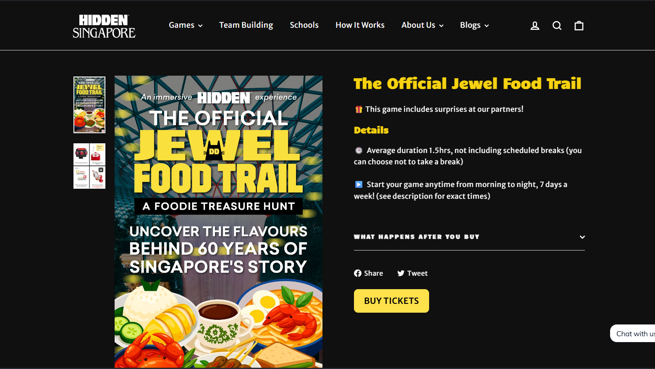
Task: Expand the Blogs dropdown menu
Action: point(474,25)
